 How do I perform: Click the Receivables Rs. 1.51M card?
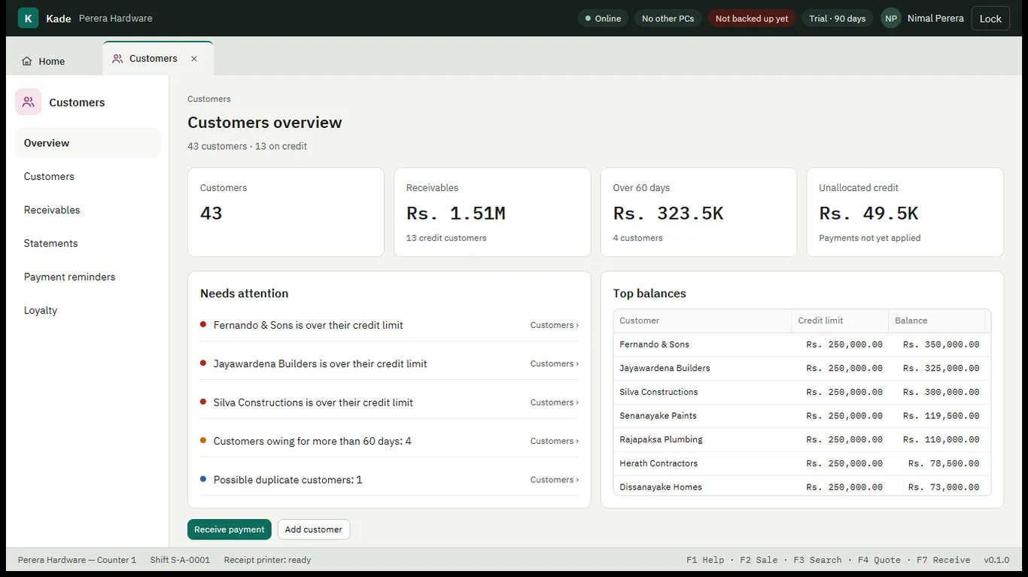tap(492, 212)
